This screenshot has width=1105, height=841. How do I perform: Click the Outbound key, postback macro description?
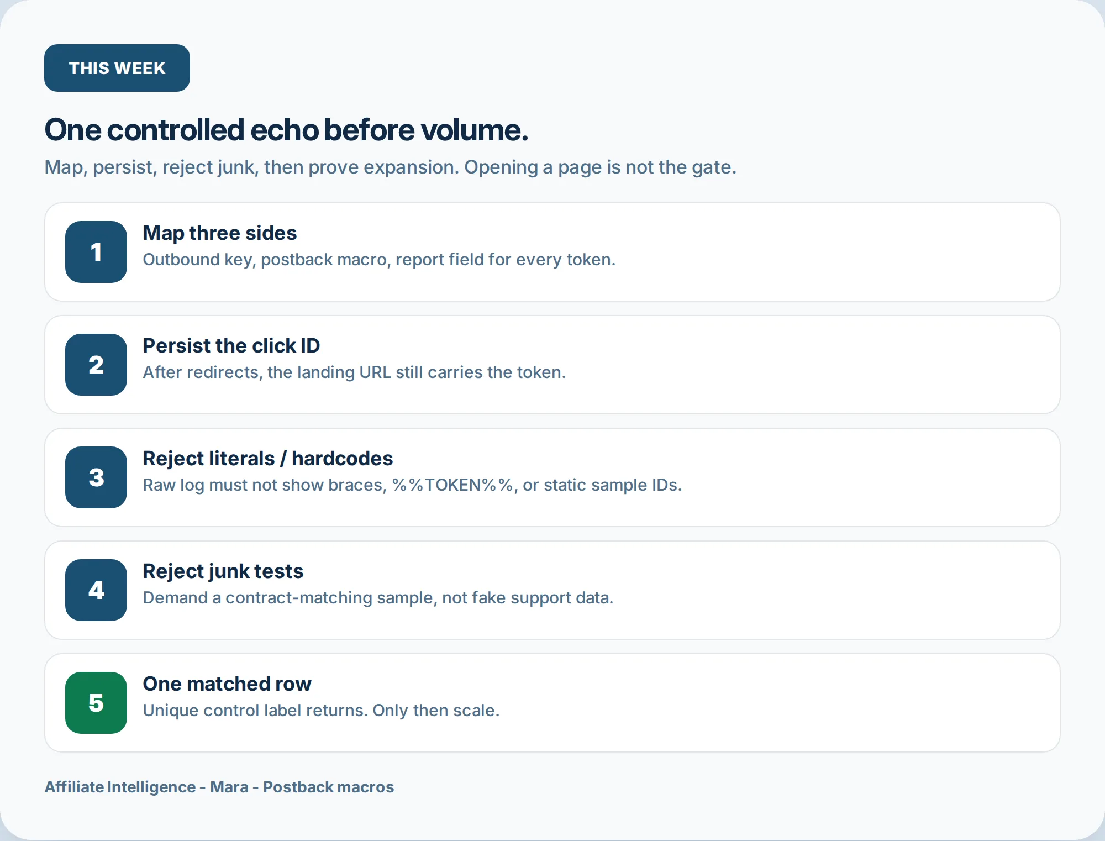tap(379, 260)
